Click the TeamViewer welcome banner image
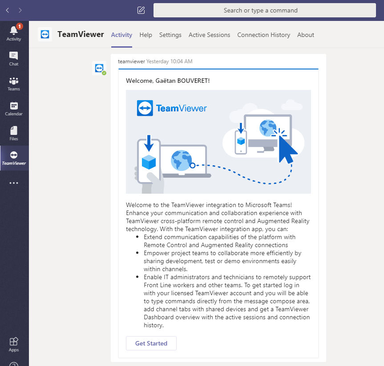Screen dimensions: 384x366 click(x=218, y=142)
